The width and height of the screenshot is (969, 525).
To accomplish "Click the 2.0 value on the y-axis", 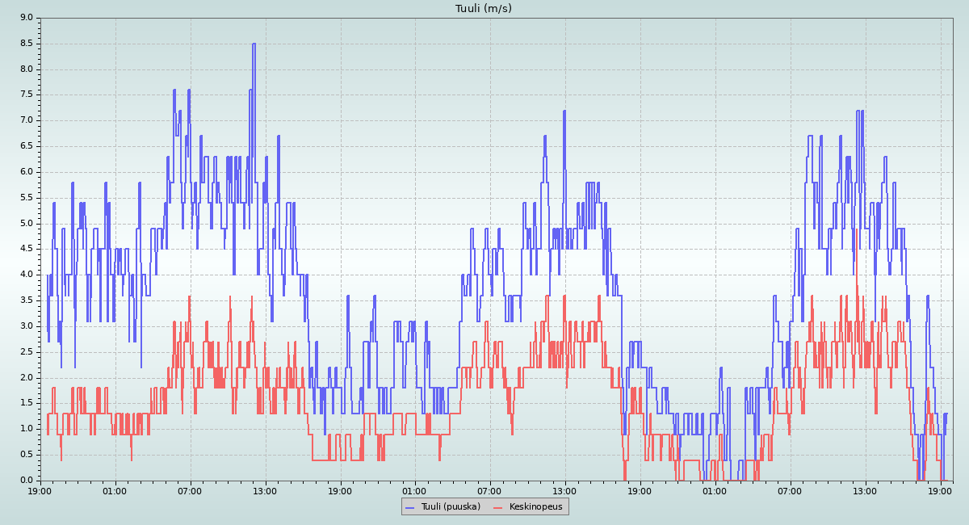I will [26, 378].
